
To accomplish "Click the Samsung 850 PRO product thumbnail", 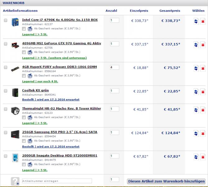I will pos(15,134).
